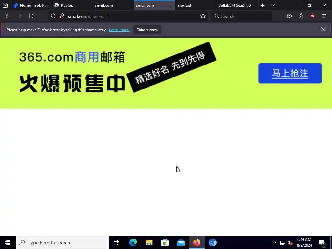Open the Firefox View icon
Image resolution: width=332 pixels, height=249 pixels.
tap(5, 5)
